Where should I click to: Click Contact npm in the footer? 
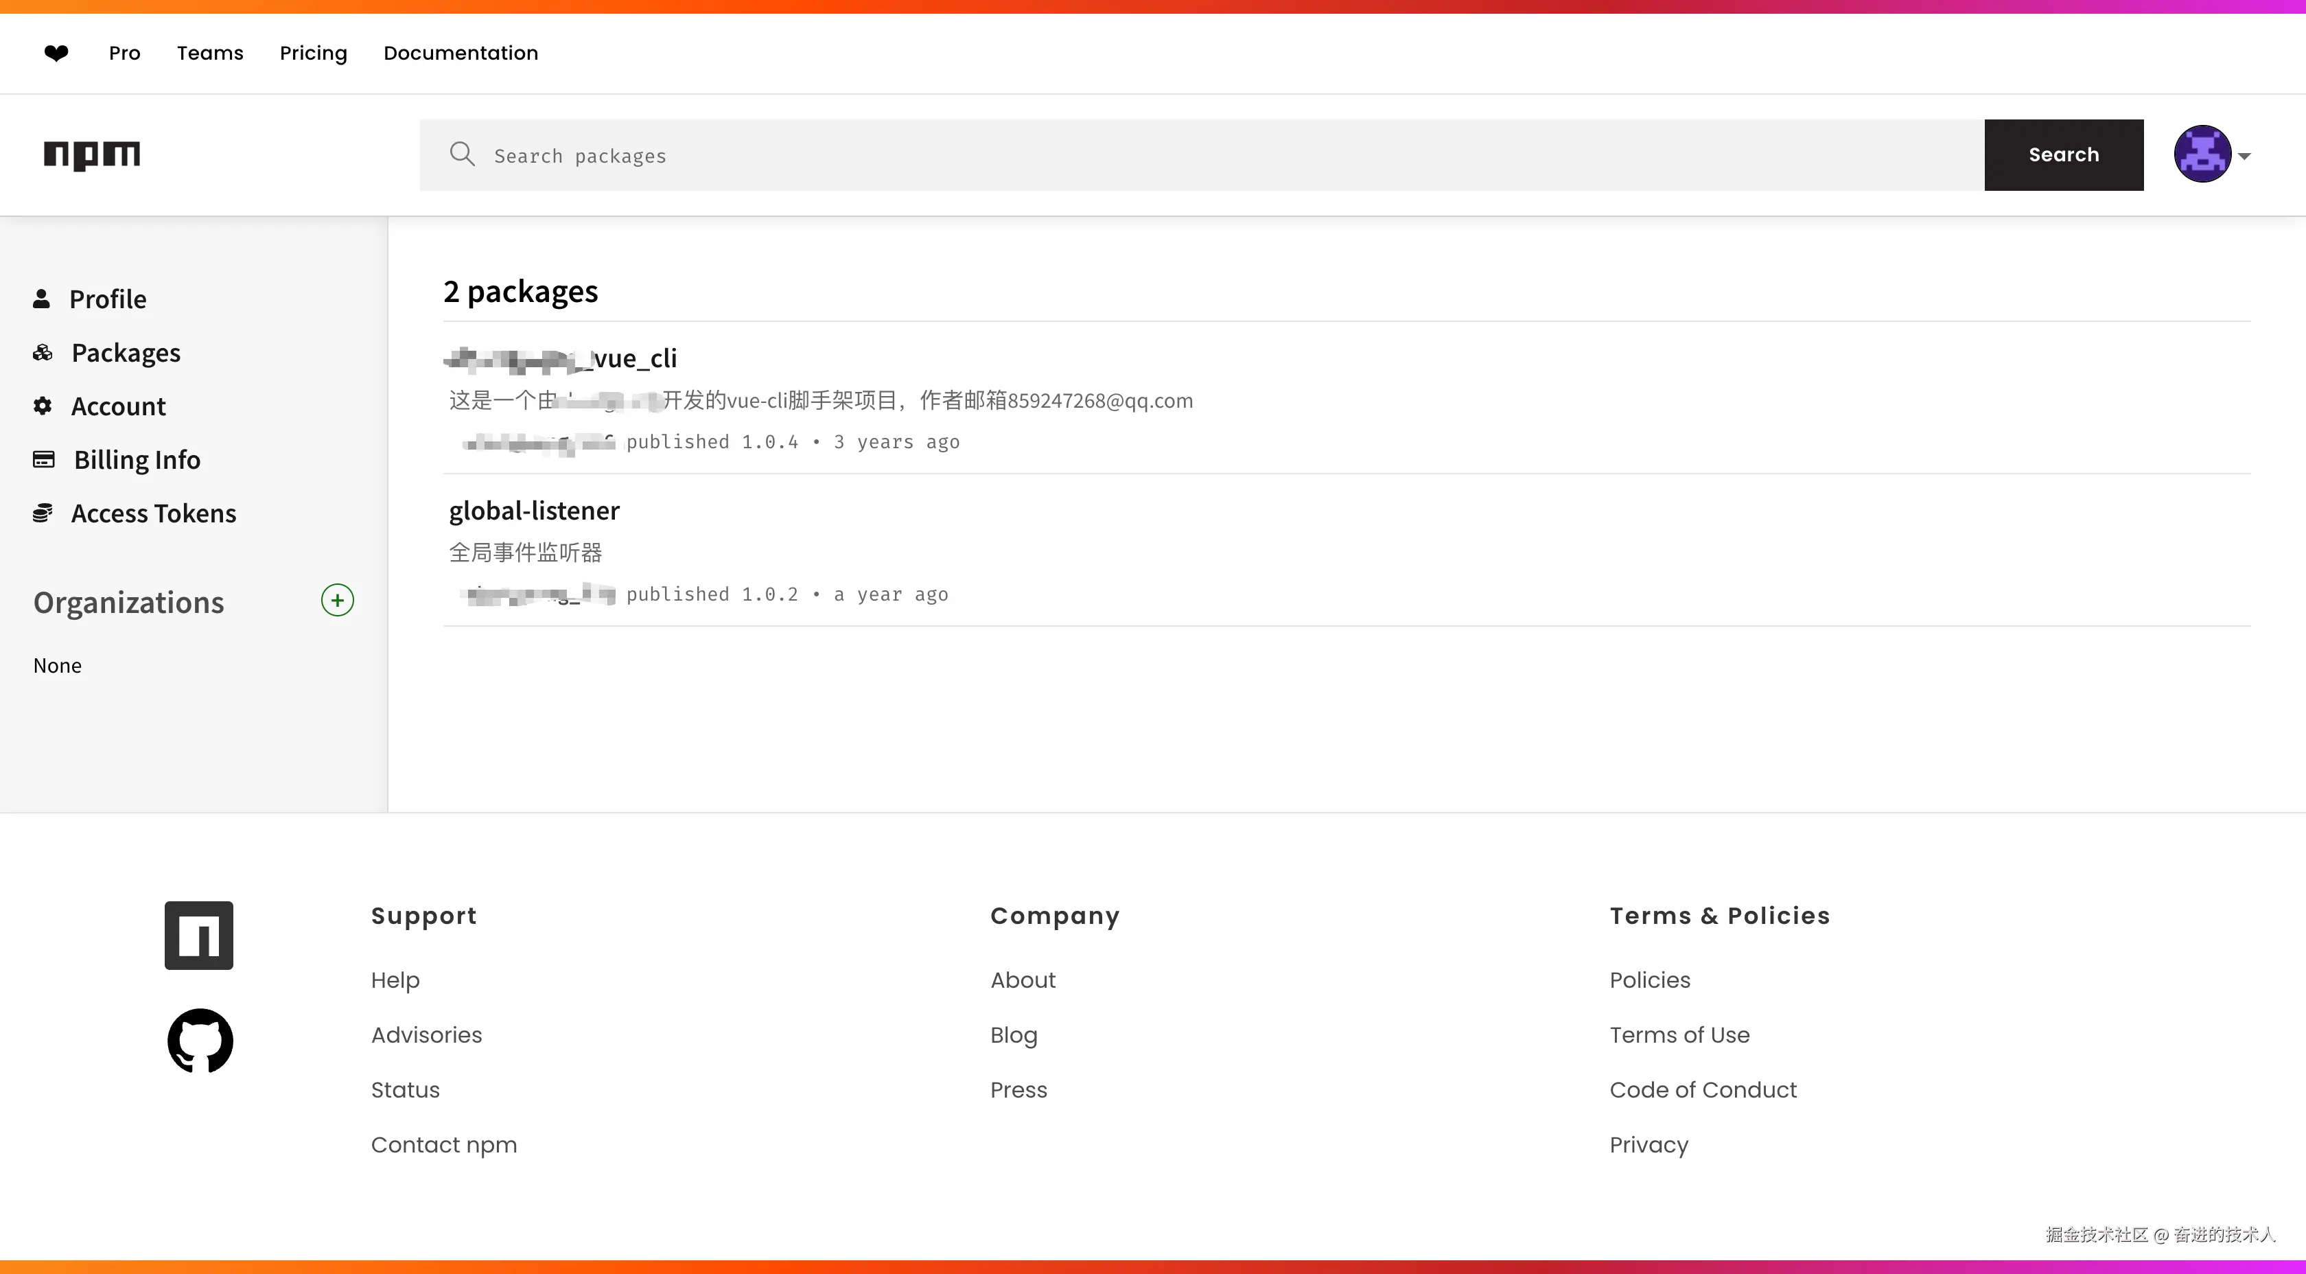point(444,1144)
